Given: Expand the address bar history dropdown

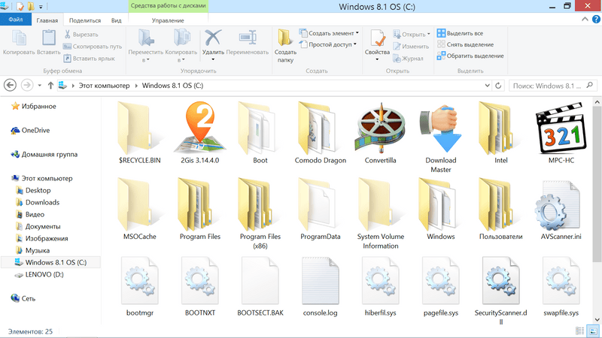Looking at the screenshot, I should click(x=487, y=86).
